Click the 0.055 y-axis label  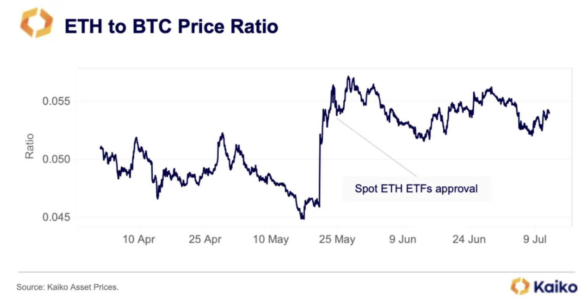(x=56, y=101)
